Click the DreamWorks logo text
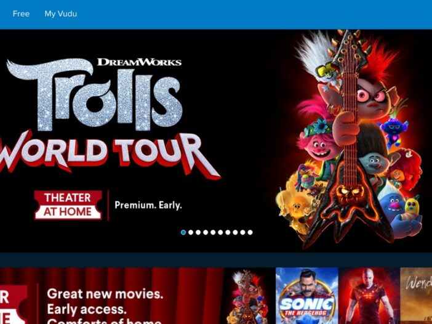The height and width of the screenshot is (324, 432). tap(140, 62)
